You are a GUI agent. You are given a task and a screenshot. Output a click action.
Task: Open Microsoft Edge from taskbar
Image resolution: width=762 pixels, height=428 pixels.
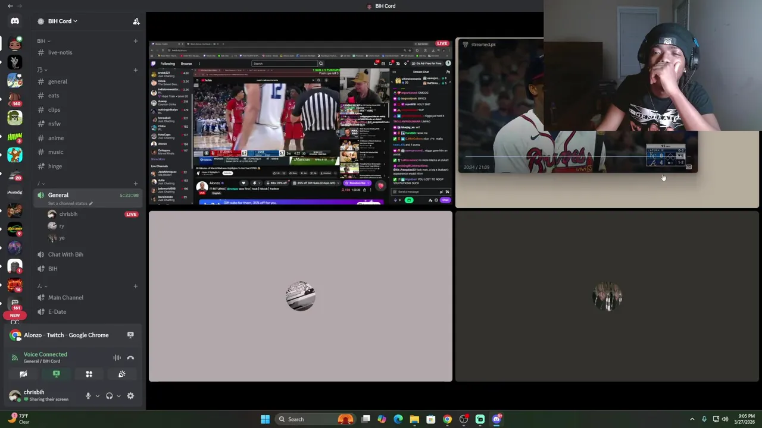(398, 419)
